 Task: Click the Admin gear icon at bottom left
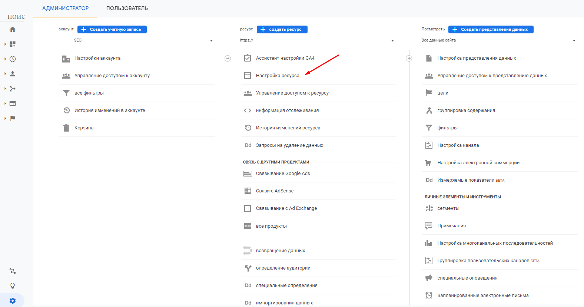13,301
